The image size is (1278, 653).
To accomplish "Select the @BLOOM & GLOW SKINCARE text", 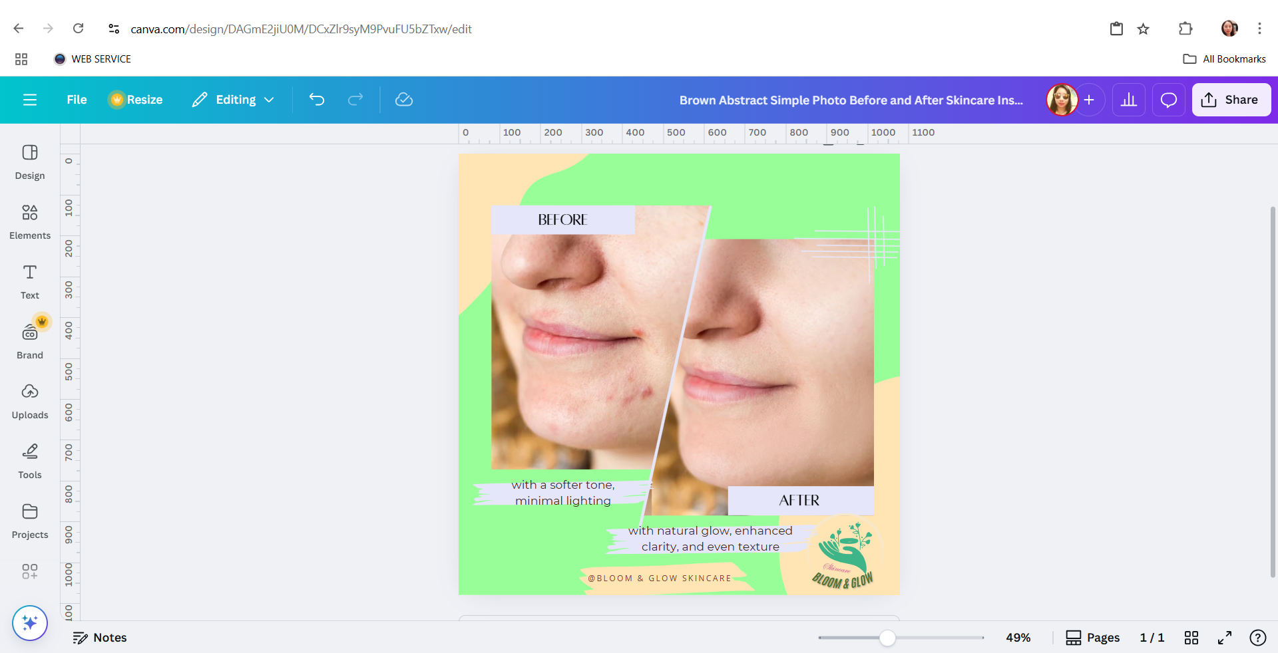I will [660, 579].
